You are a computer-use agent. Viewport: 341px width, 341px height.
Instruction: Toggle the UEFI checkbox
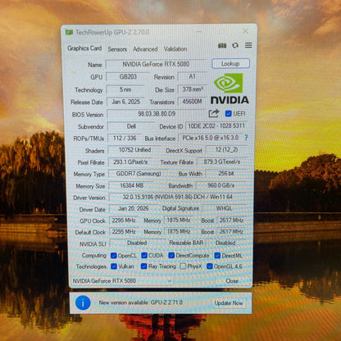pos(228,113)
